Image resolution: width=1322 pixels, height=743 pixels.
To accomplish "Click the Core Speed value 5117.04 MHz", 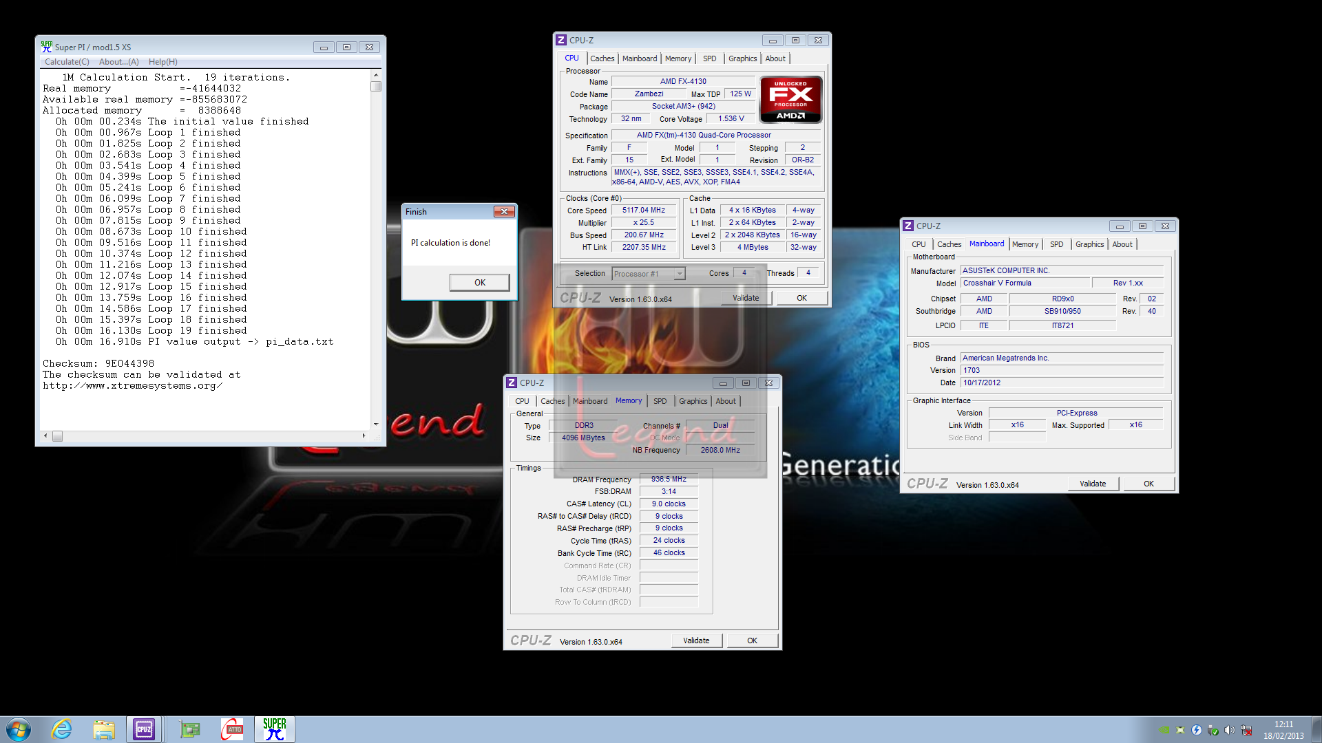I will point(644,211).
